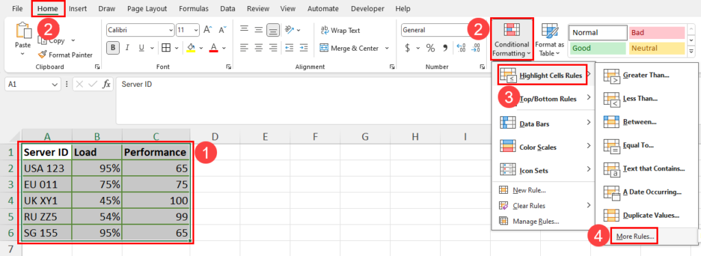
Task: Toggle Underline formatting
Action: click(141, 48)
